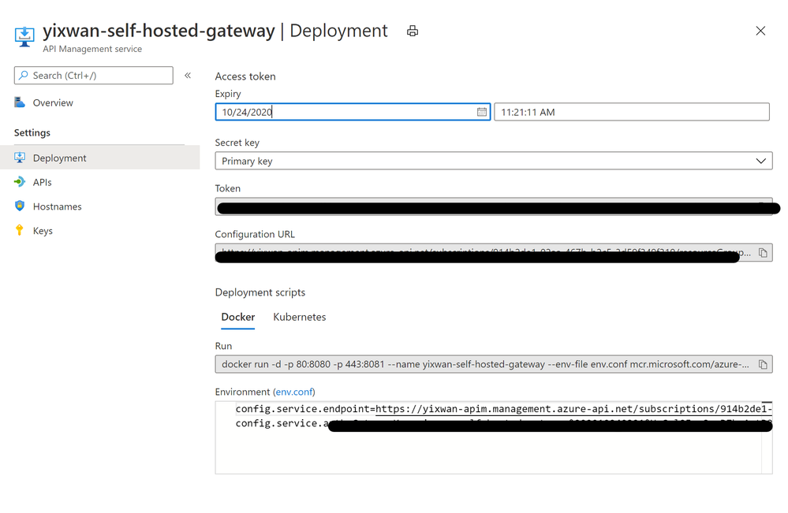Screen dimensions: 788x513
Task: Open the Keys settings item
Action: coord(43,231)
